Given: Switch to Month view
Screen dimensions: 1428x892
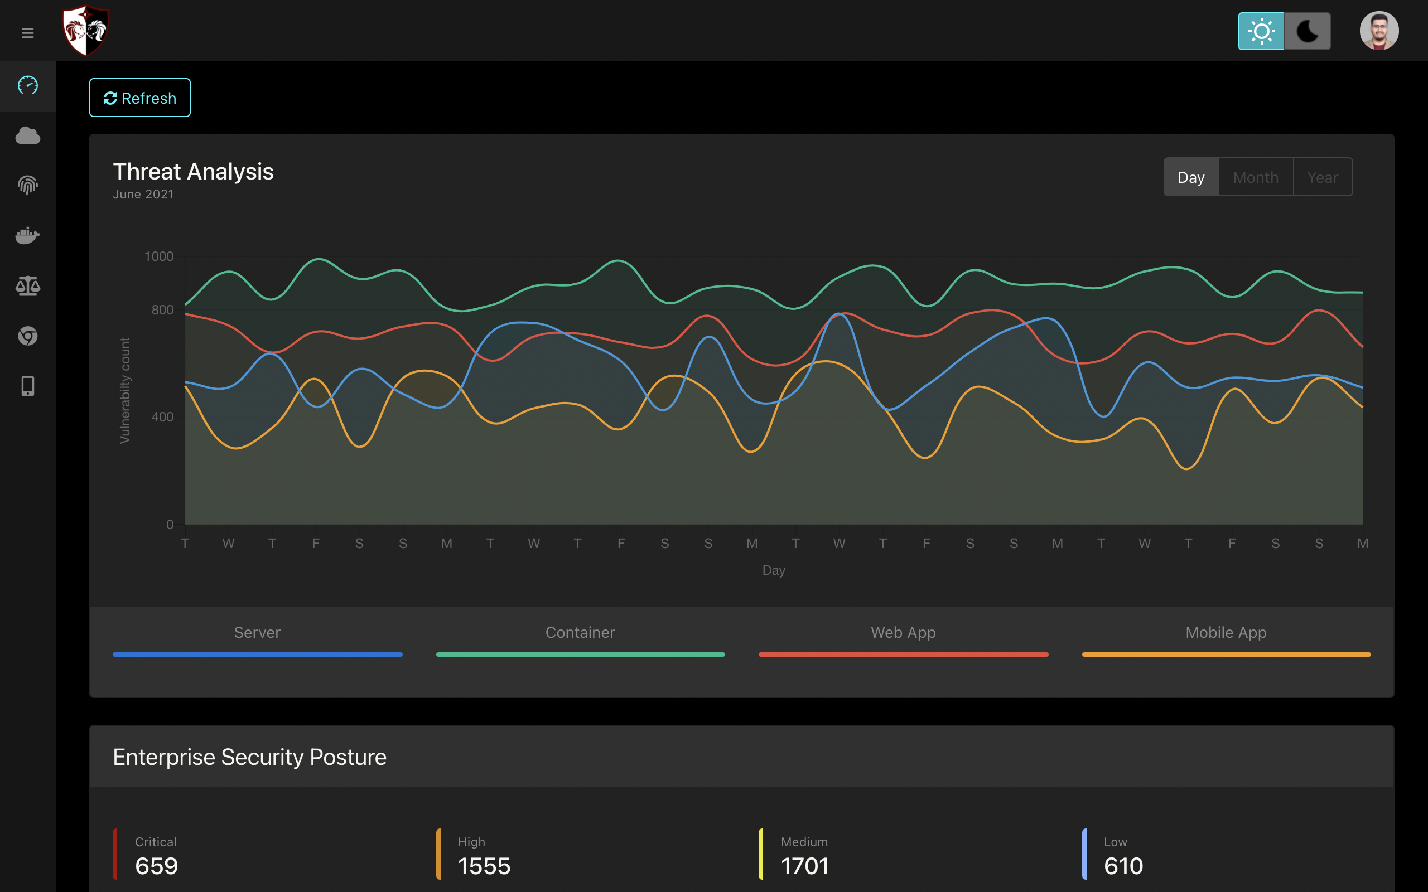Looking at the screenshot, I should pos(1255,176).
